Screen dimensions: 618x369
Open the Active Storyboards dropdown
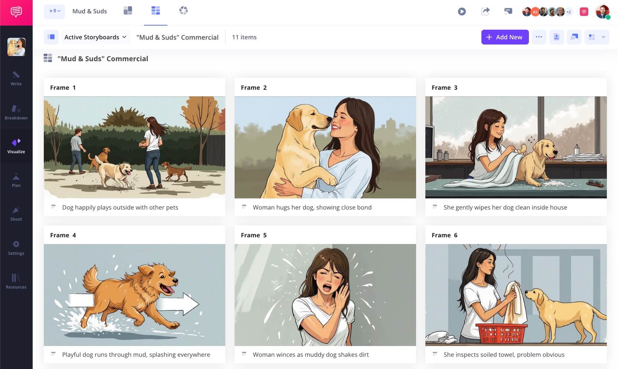95,37
